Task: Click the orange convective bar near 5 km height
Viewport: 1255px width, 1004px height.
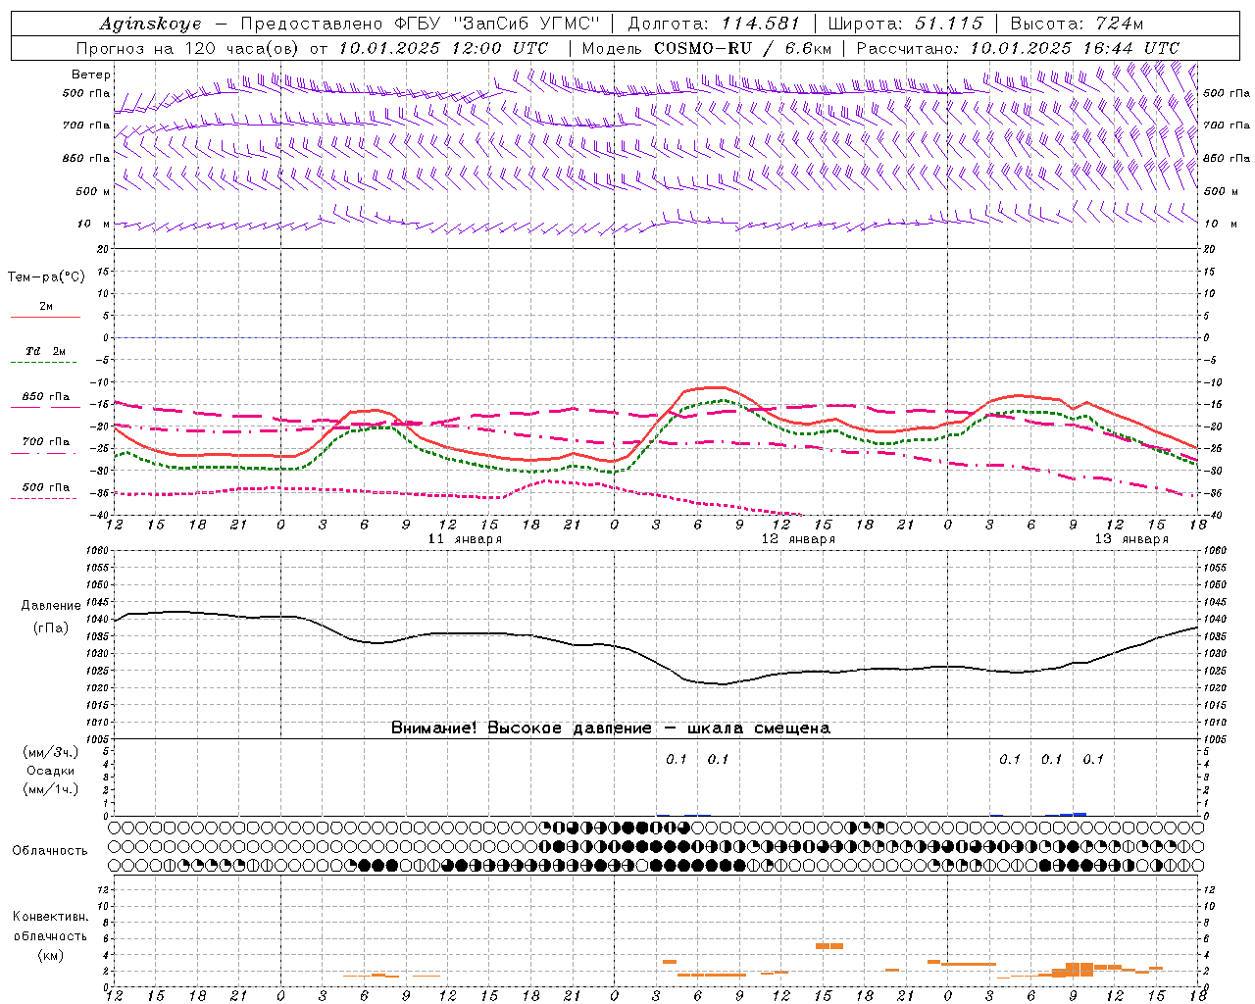Action: point(829,946)
